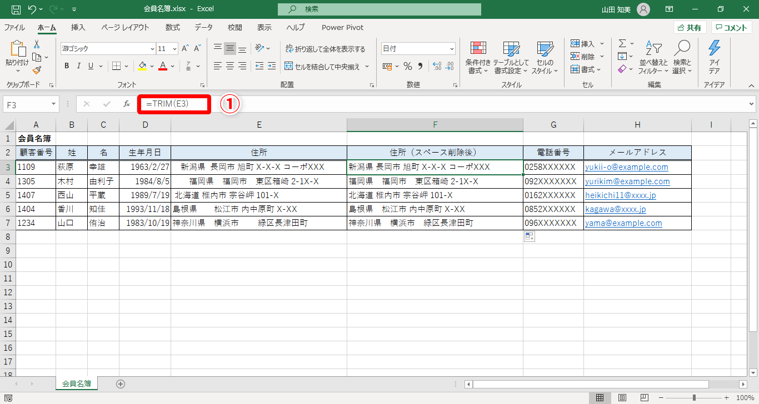Screen dimensions: 759x404
Task: Open the font size dropdown
Action: click(174, 49)
